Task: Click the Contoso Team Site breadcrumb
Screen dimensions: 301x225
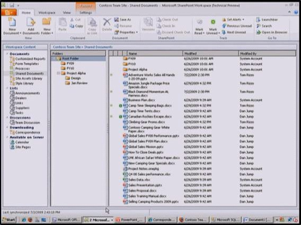Action: [67, 47]
